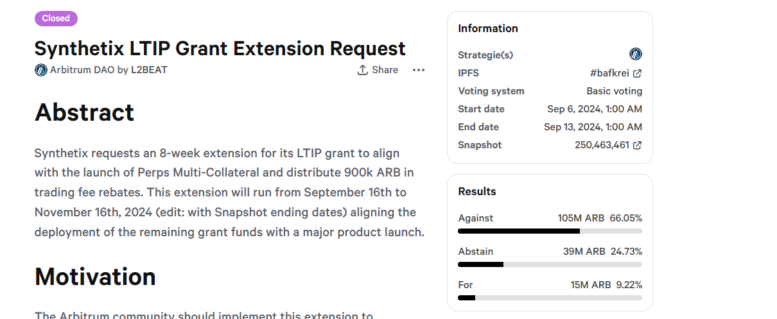Screen dimensions: 777x319
Task: Click the Share button label
Action: coord(385,70)
